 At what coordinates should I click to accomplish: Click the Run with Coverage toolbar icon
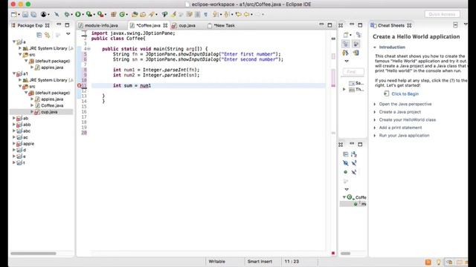pyautogui.click(x=89, y=14)
